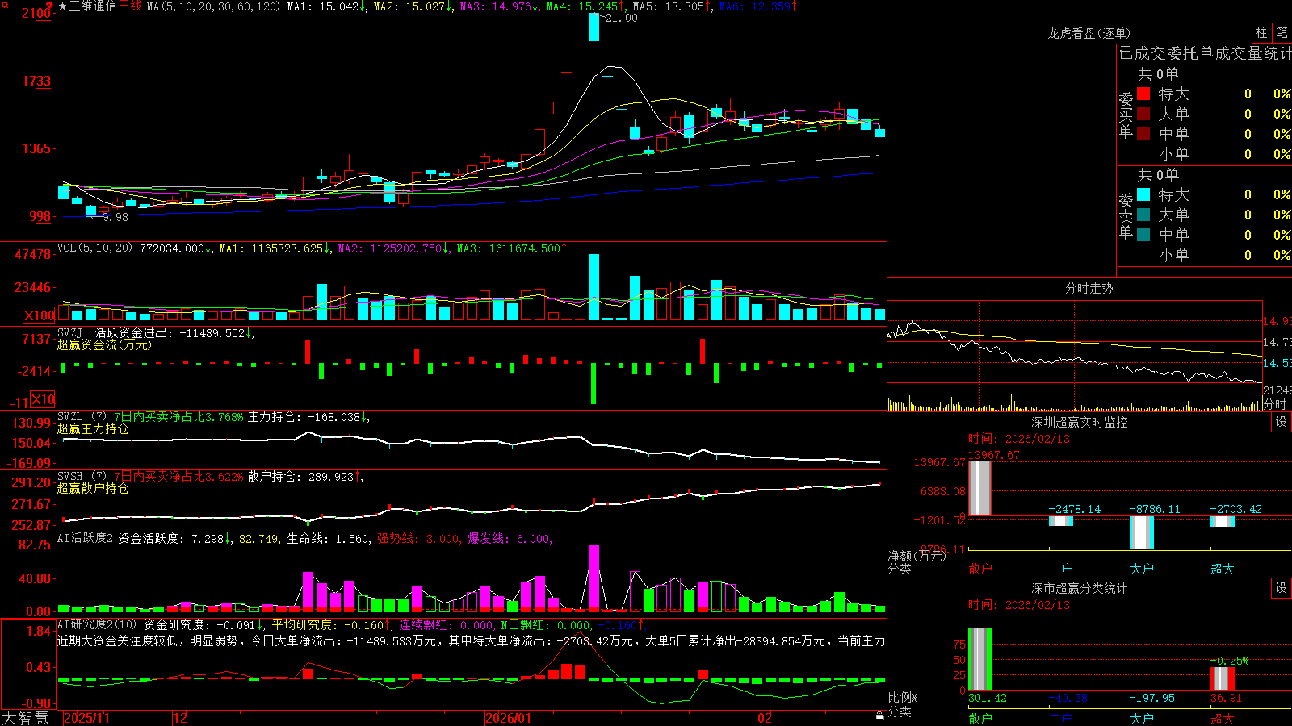Click the 龙虎看盘(逐单) panel title
The width and height of the screenshot is (1292, 726).
[x=1089, y=33]
